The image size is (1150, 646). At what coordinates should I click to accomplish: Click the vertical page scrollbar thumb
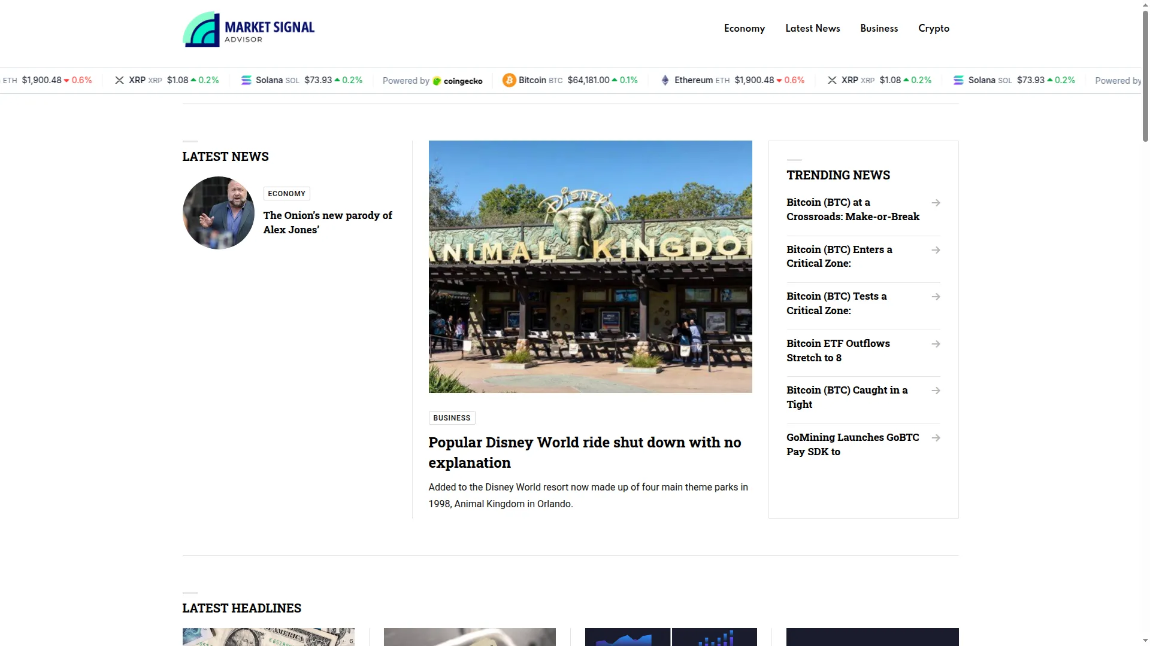tap(1145, 76)
